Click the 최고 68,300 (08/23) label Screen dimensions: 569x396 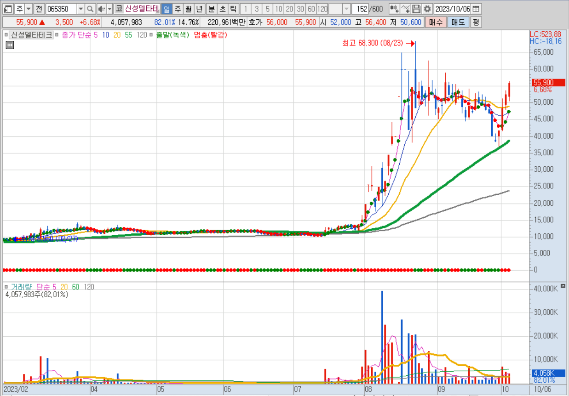pos(373,43)
